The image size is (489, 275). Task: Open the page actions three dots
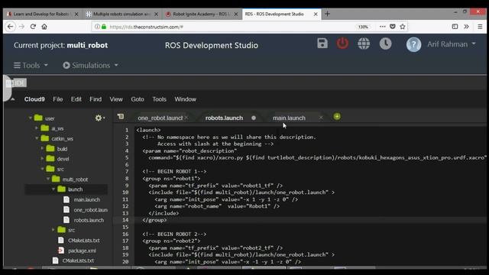382,27
